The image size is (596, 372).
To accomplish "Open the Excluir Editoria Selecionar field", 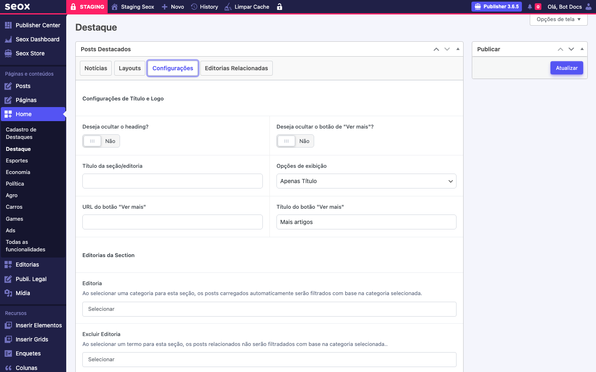I will pos(269,360).
